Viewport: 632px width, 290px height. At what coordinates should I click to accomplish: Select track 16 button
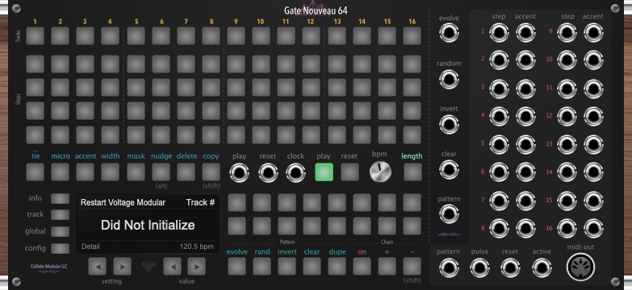click(412, 35)
